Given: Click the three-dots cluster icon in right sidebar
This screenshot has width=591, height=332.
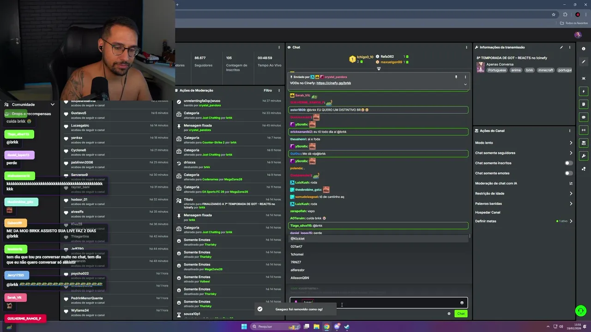Looking at the screenshot, I should [x=584, y=169].
